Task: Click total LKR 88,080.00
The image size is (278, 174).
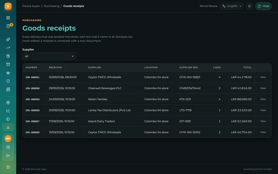Action: tap(241, 99)
